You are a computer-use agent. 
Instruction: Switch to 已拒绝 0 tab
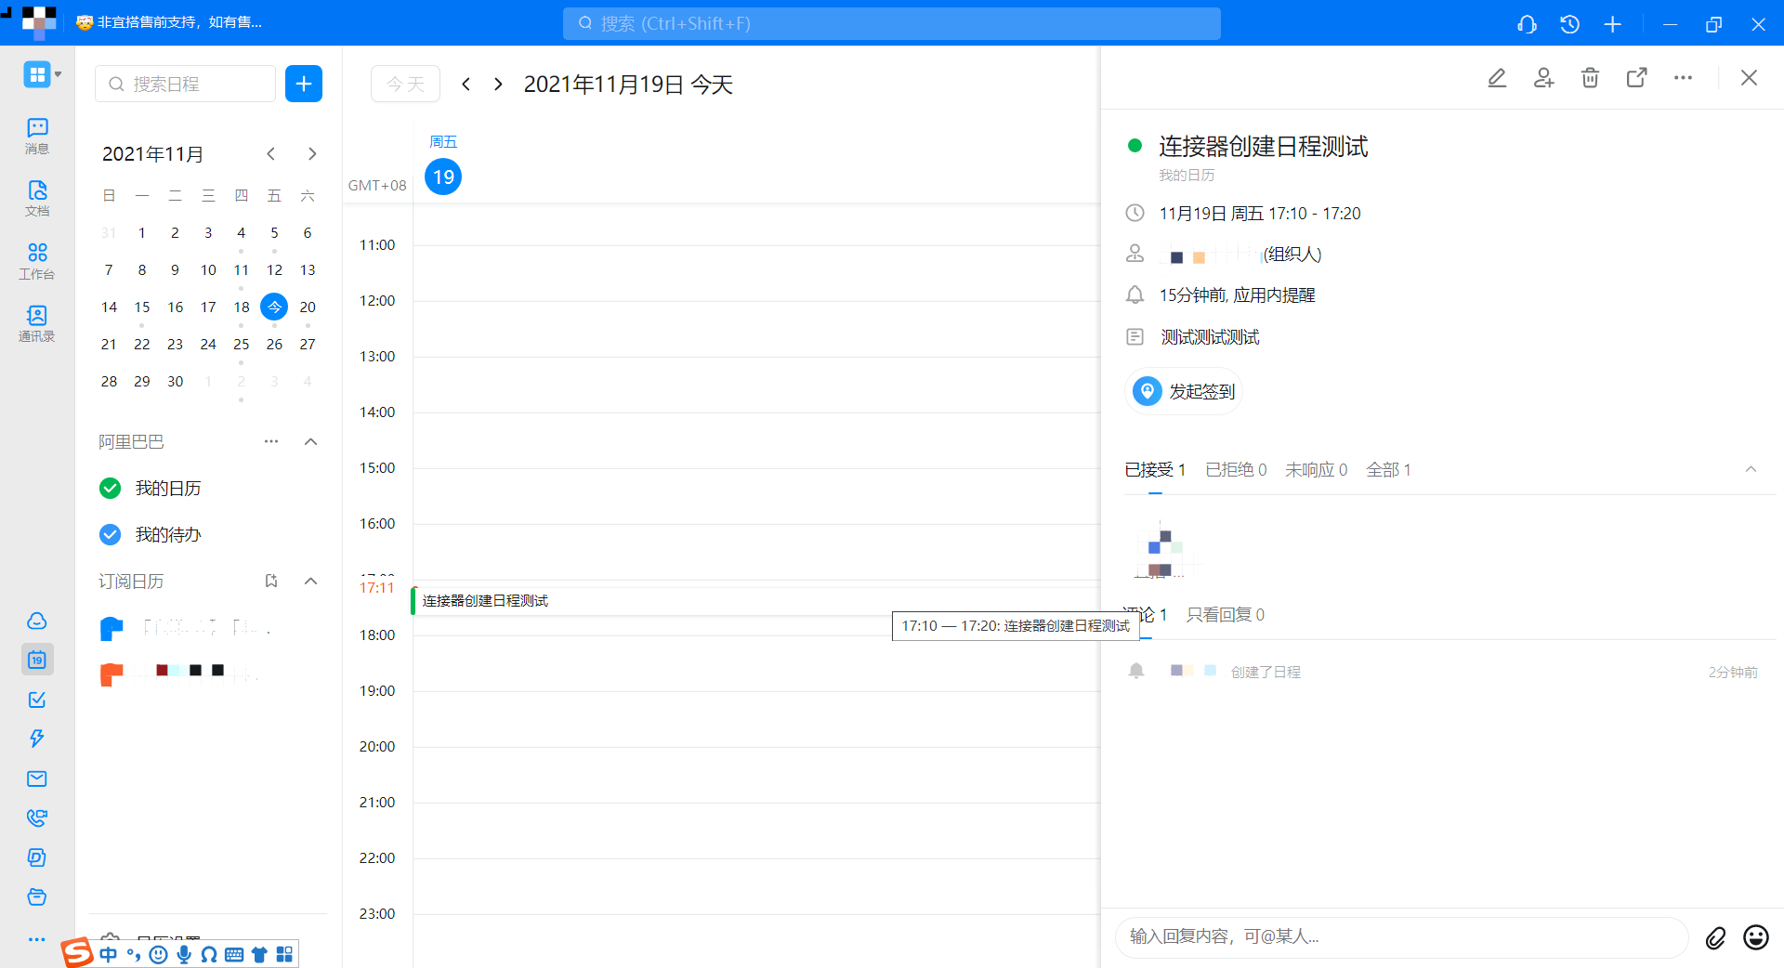pyautogui.click(x=1236, y=470)
